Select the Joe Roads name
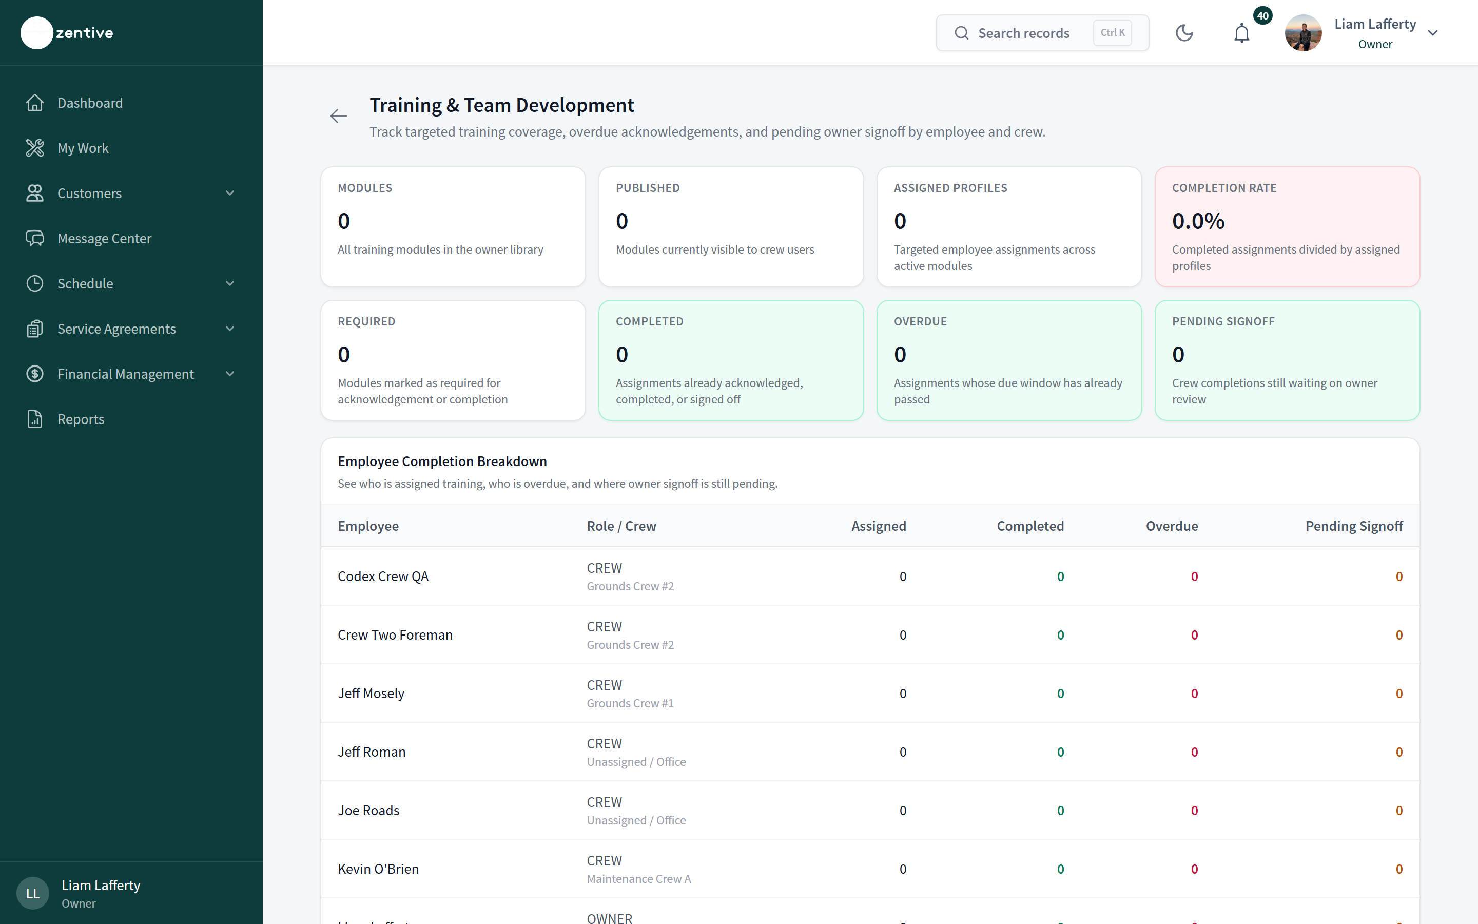The image size is (1478, 924). (x=368, y=811)
